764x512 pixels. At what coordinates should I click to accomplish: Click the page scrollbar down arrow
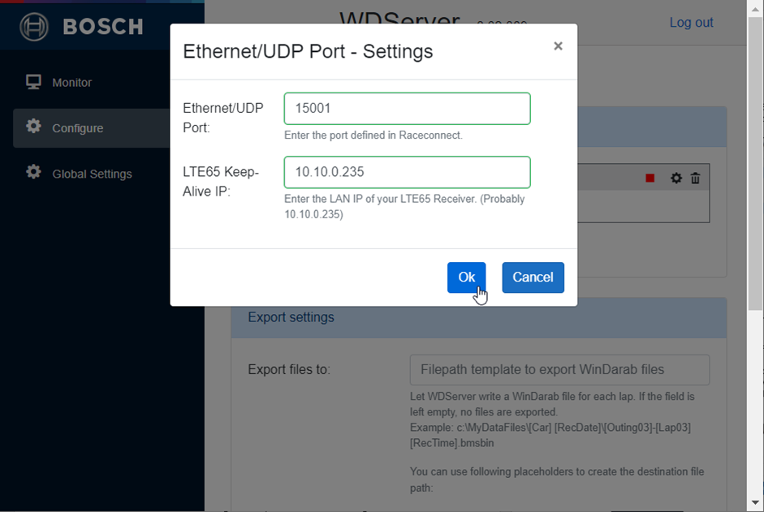755,502
